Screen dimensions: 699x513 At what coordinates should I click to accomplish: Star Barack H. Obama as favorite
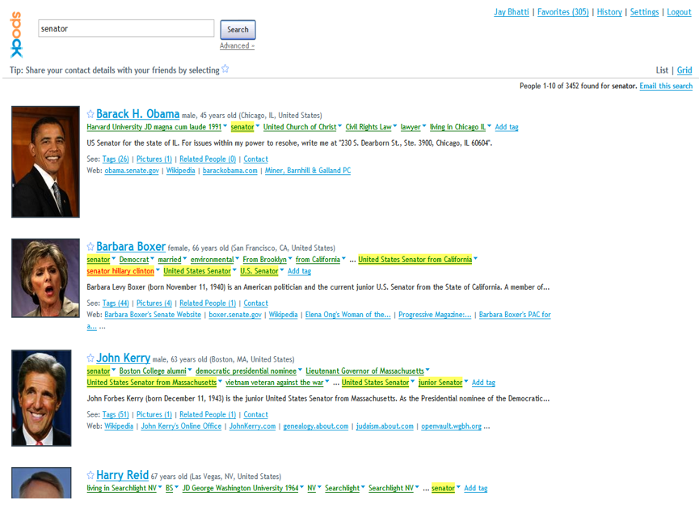point(91,114)
